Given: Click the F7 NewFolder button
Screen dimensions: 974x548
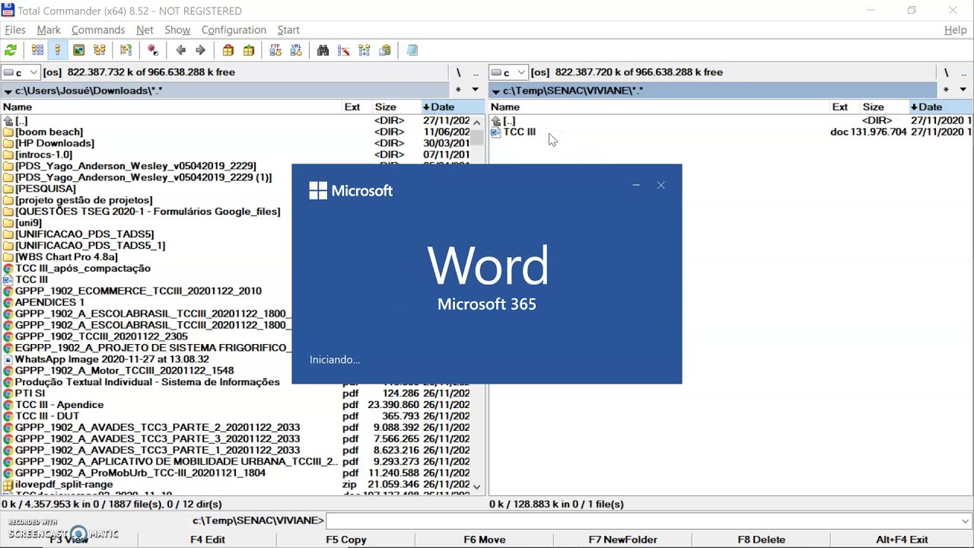Looking at the screenshot, I should [x=623, y=539].
